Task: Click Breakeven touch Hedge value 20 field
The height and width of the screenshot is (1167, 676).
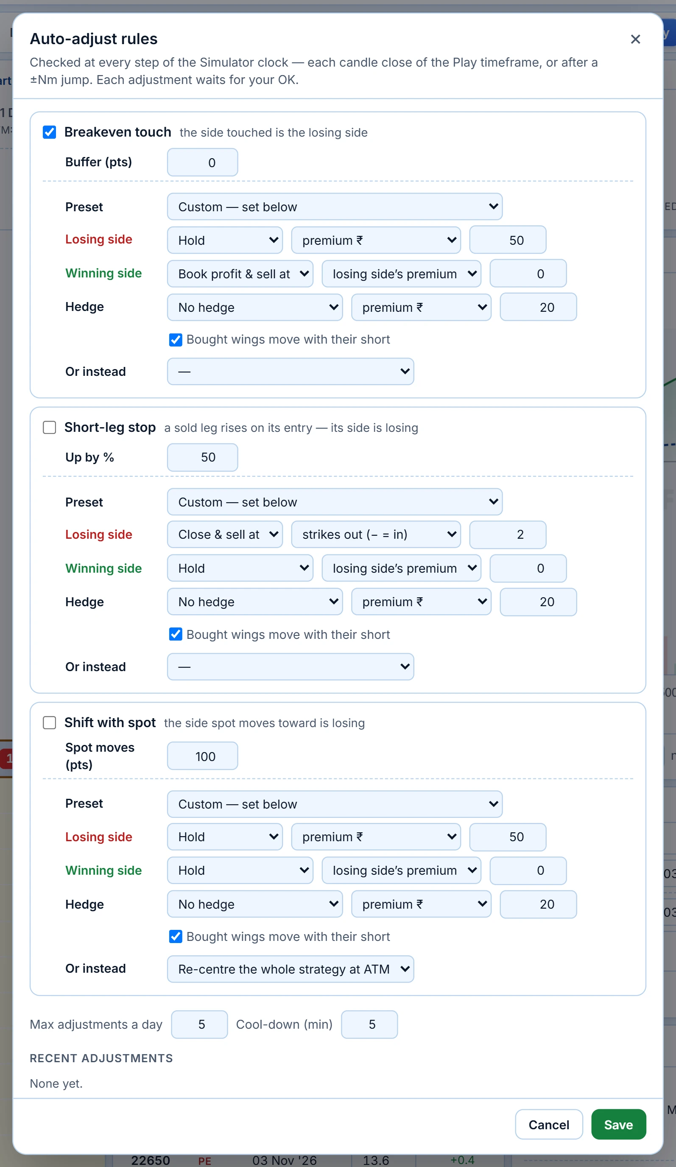Action: [538, 307]
